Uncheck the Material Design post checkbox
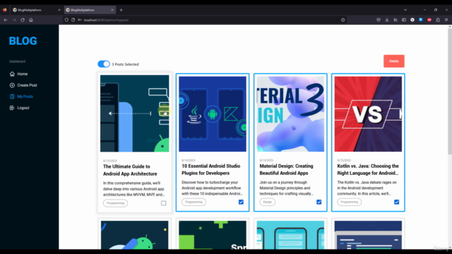This screenshot has height=254, width=452. click(x=319, y=202)
